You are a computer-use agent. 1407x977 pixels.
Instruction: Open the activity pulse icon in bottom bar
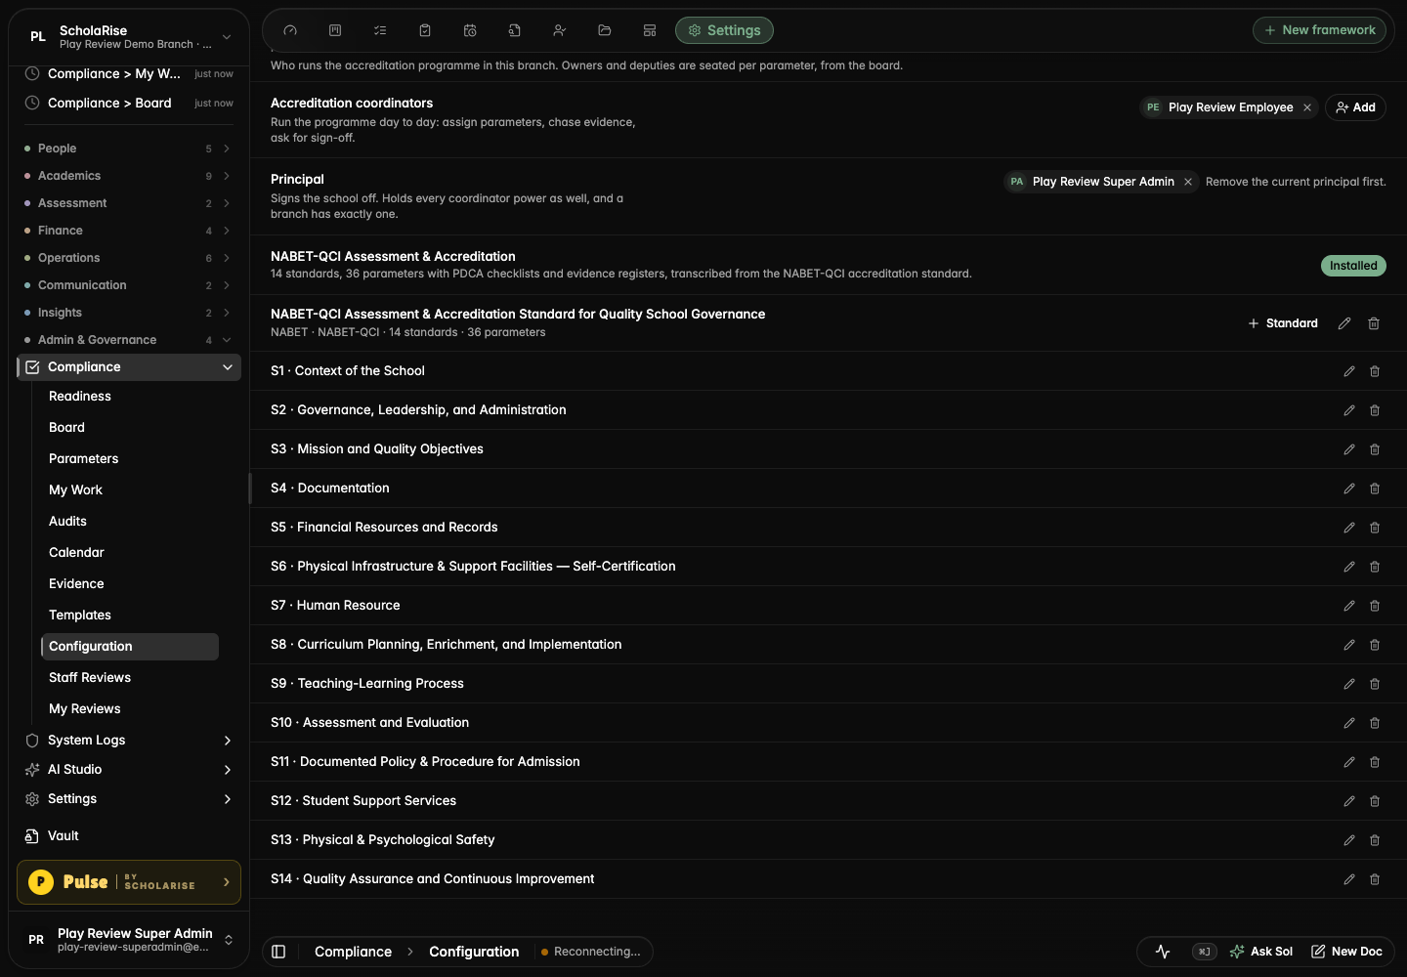point(1163,952)
